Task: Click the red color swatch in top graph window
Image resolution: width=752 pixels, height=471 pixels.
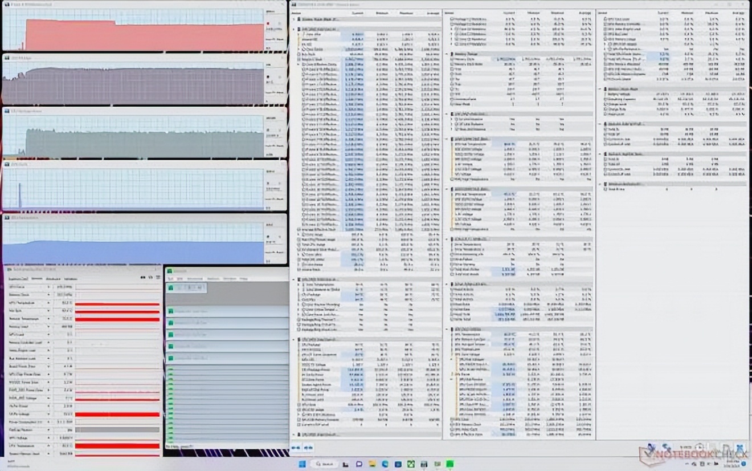Action: [x=268, y=23]
